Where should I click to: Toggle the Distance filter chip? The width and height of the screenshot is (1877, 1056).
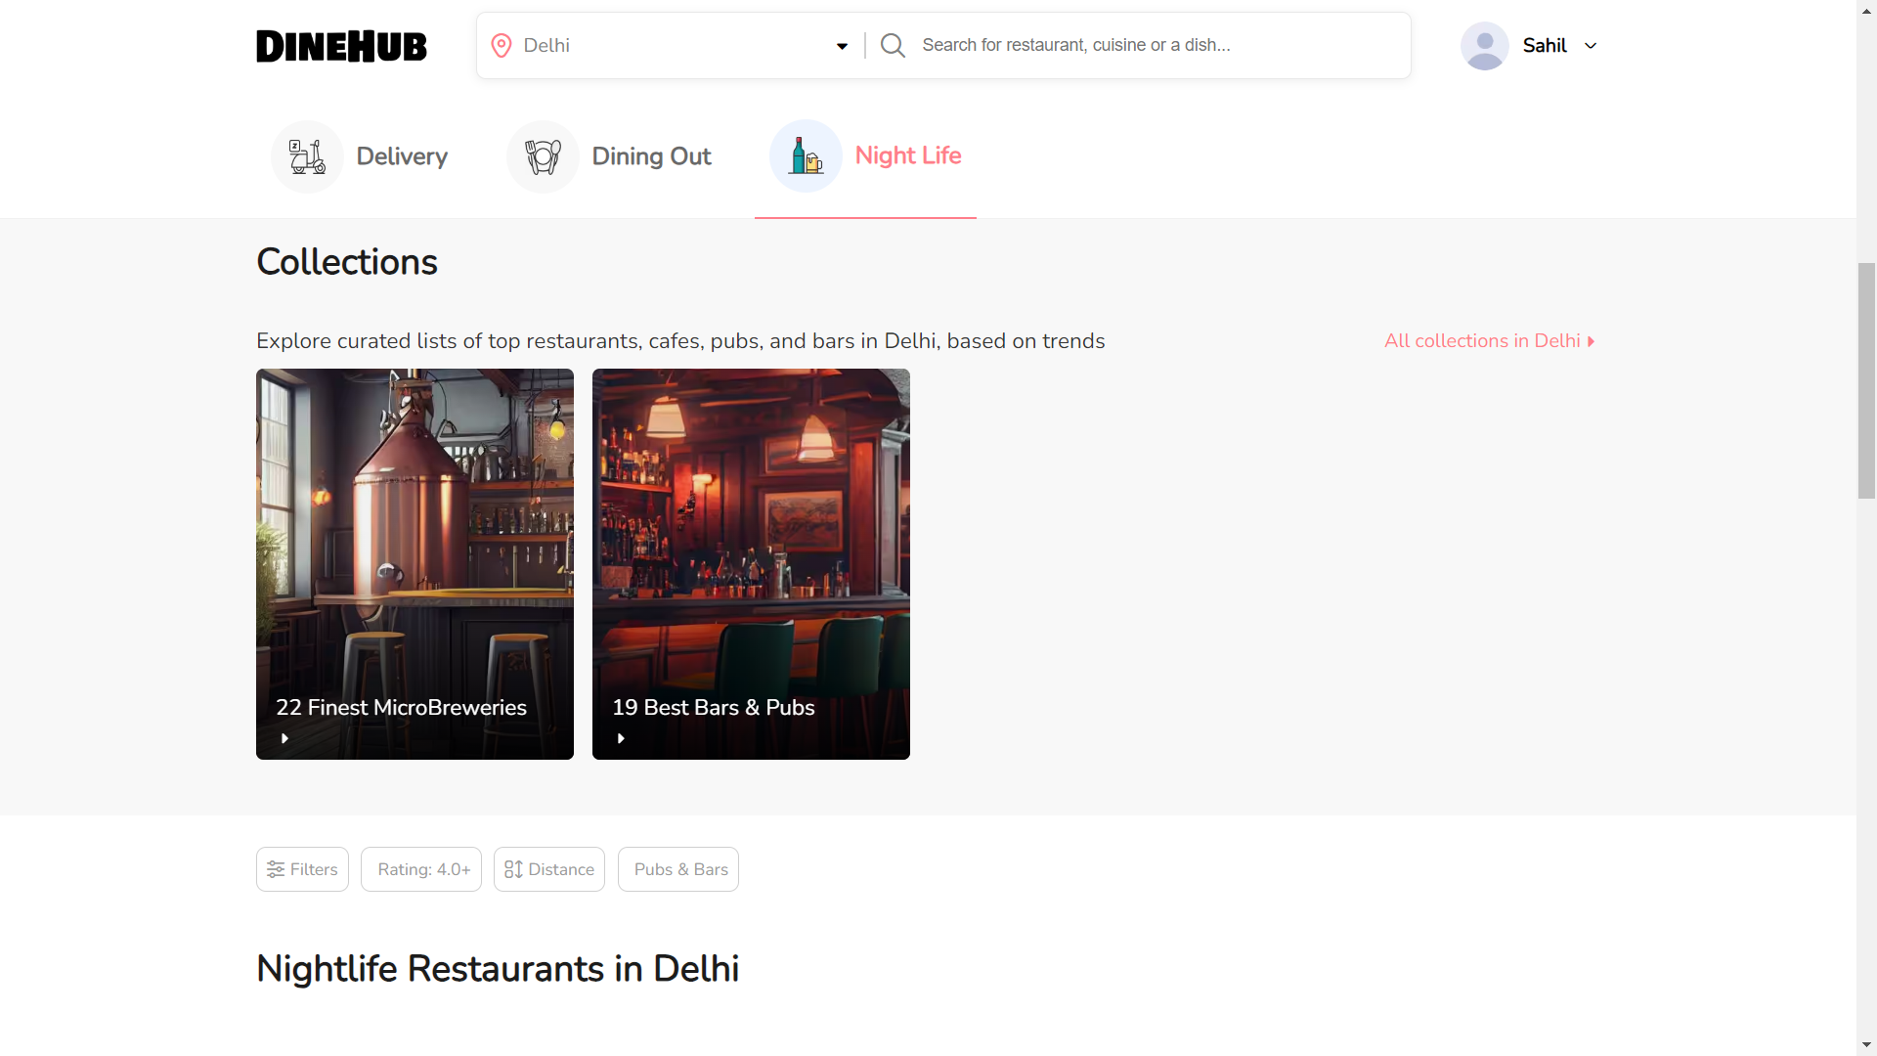tap(548, 868)
